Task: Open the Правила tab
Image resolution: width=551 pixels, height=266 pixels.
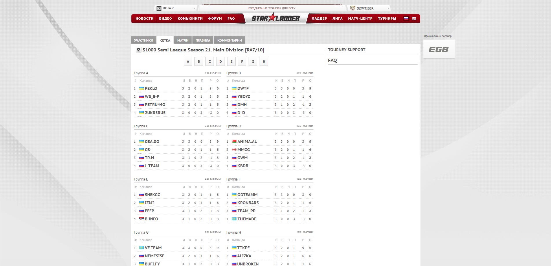Action: pos(203,40)
